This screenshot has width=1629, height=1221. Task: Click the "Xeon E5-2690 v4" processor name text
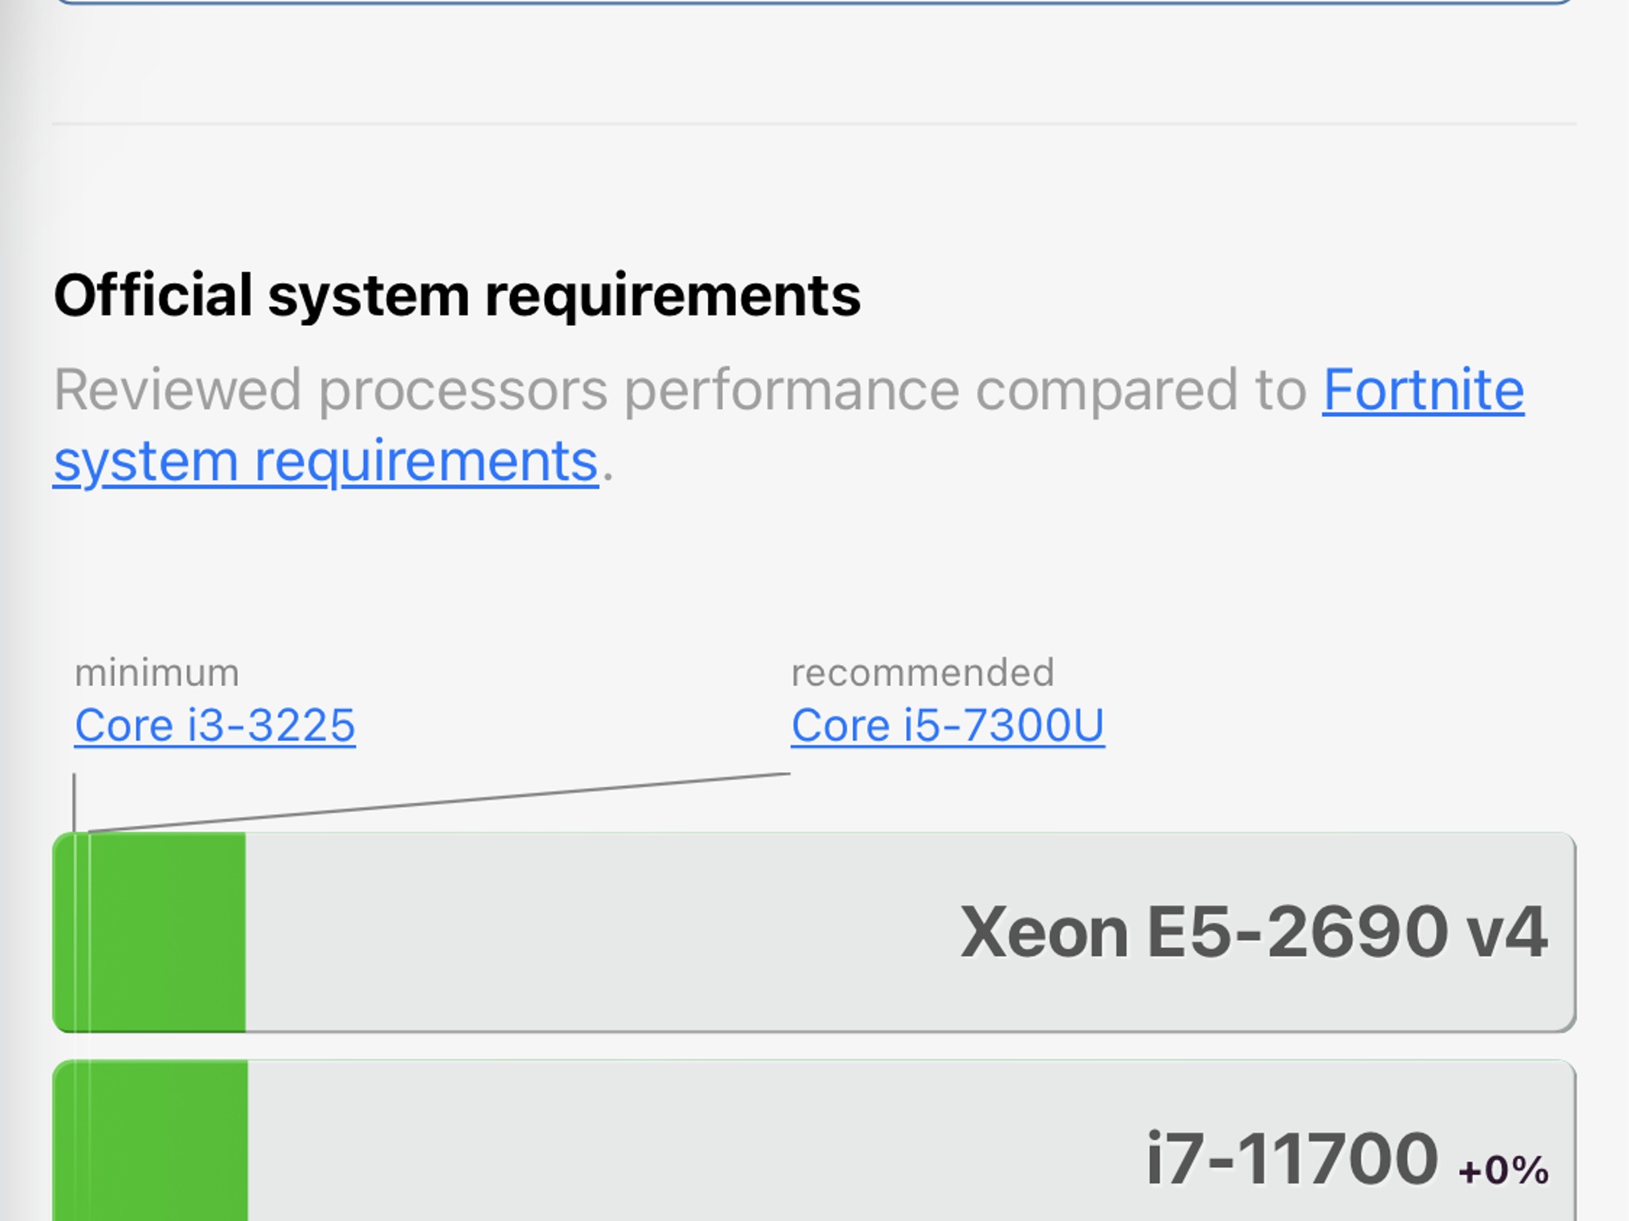pos(1254,932)
